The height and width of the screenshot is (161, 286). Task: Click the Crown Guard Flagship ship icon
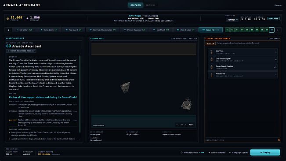[211, 67]
